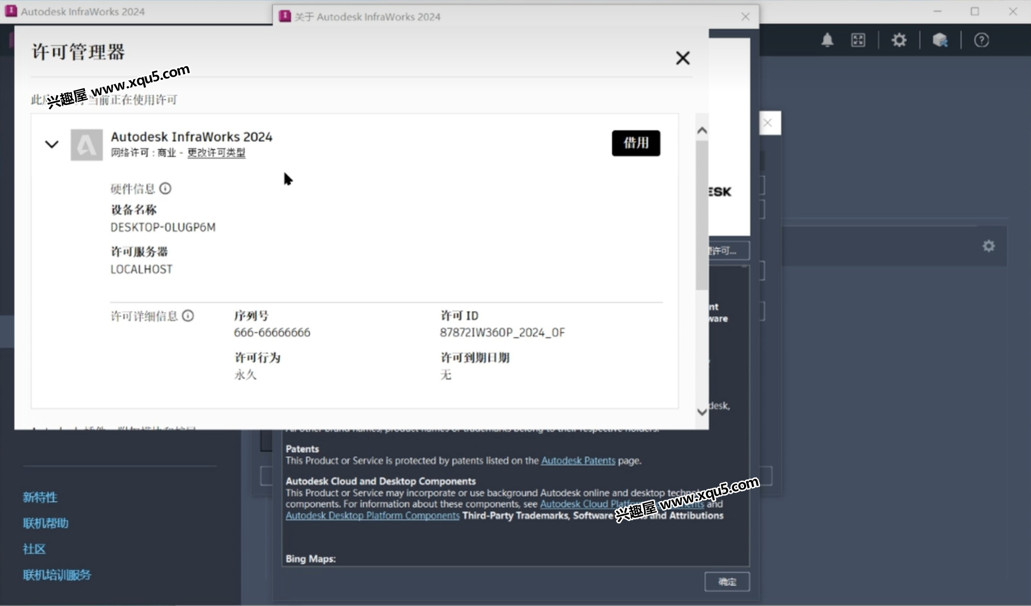Open Autodesk Desktop Platform Components link
Viewport: 1031px width, 606px height.
tap(372, 516)
